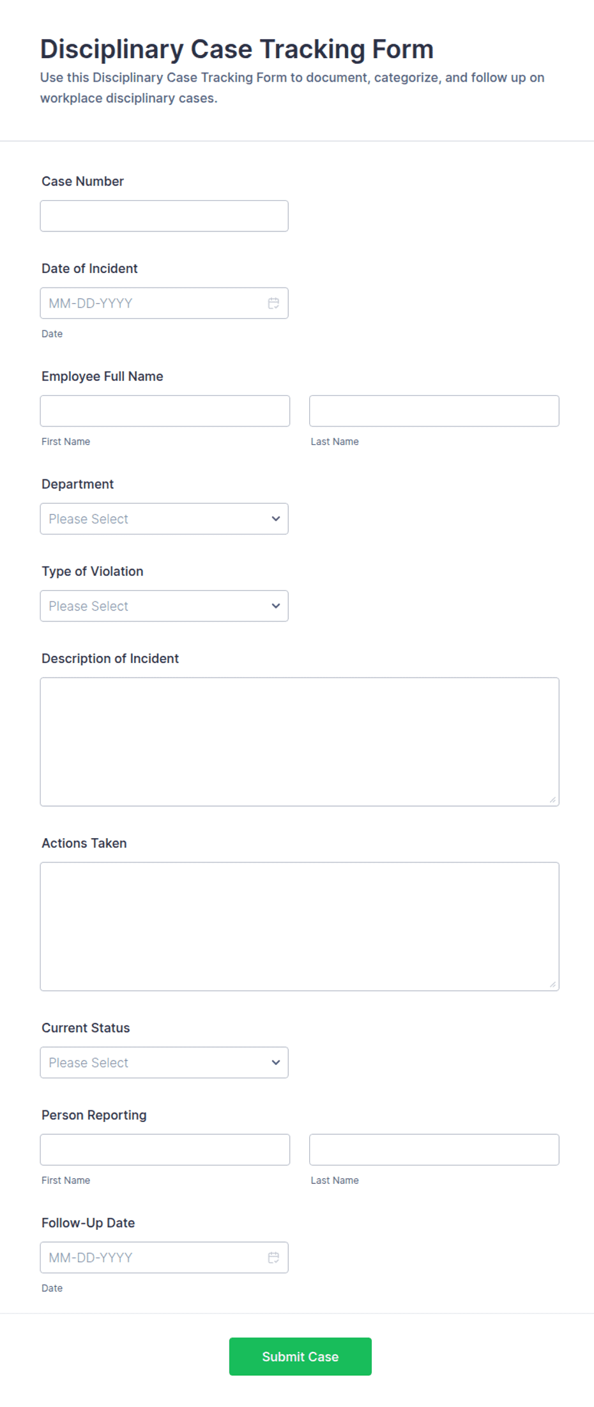
Task: Click the Department dropdown chevron
Action: (276, 518)
